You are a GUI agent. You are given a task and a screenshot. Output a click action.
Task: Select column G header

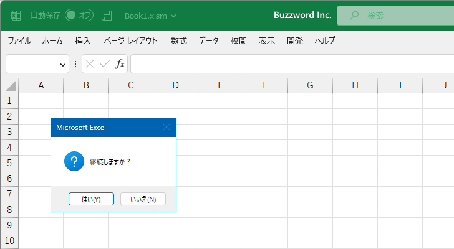tap(310, 85)
